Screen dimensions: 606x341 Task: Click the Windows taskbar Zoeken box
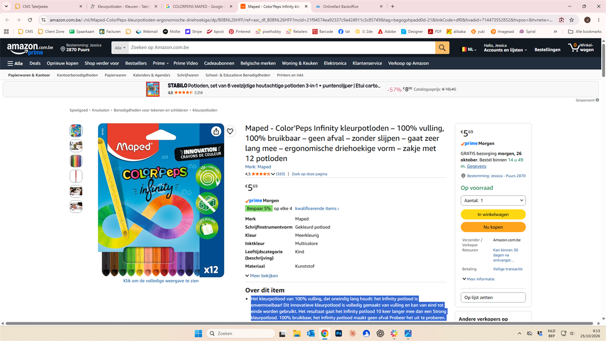(241, 333)
